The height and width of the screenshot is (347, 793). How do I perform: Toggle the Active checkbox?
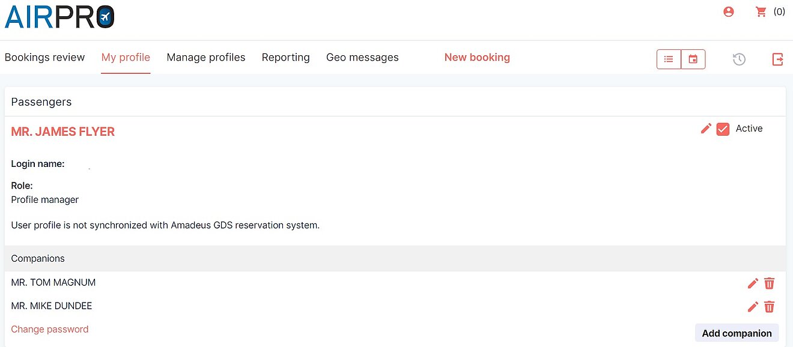723,129
